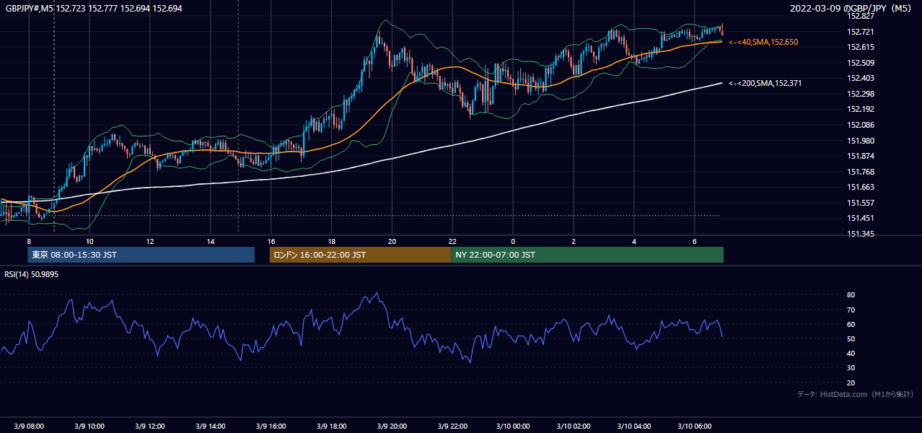Click RSI level 40 on the axis
This screenshot has height=433, width=922.
851,353
